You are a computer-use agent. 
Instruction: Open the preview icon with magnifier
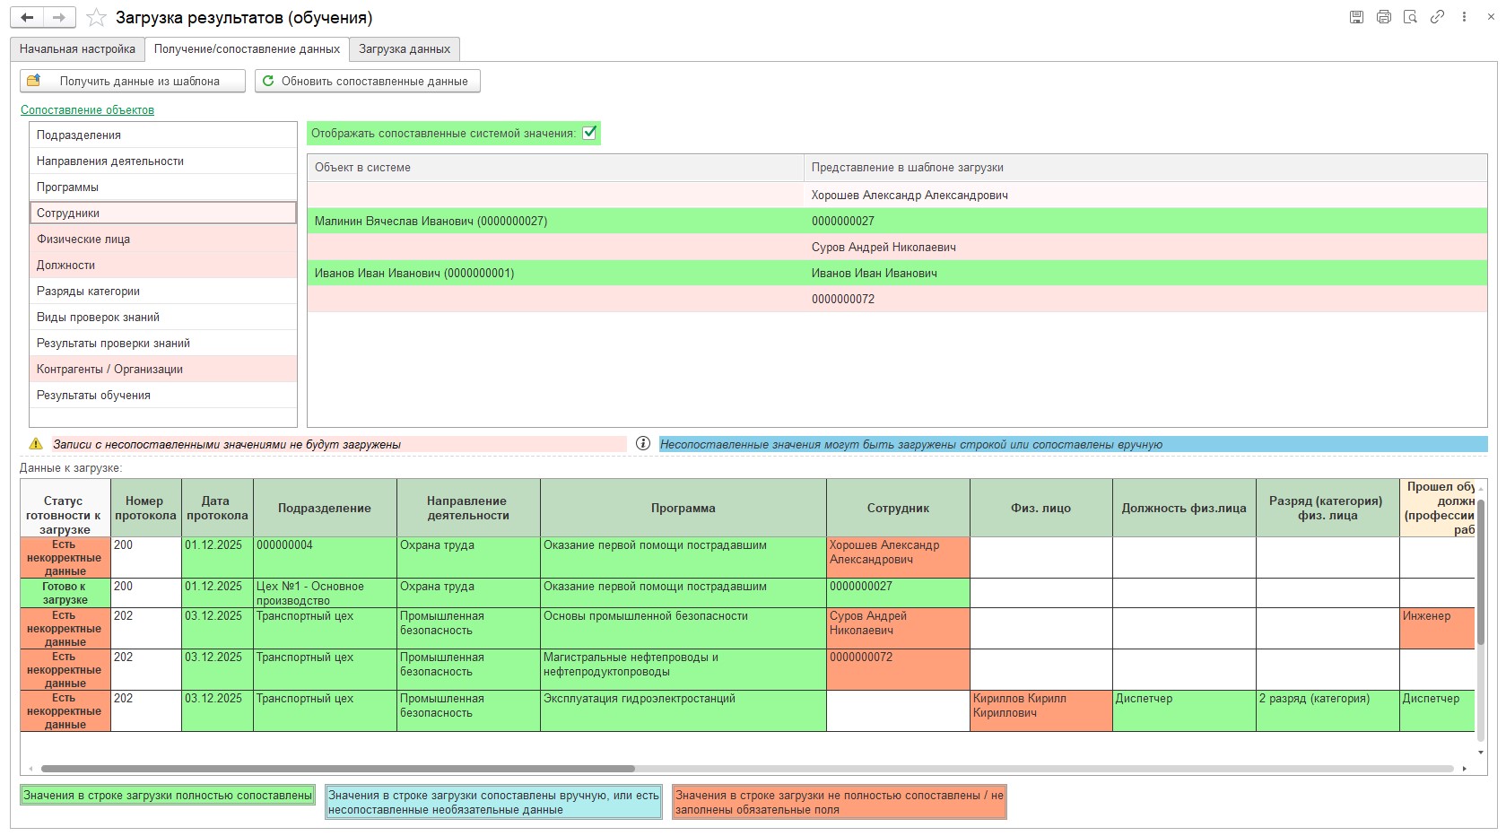pyautogui.click(x=1410, y=17)
